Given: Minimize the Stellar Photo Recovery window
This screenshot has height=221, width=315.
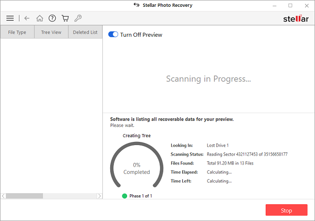Looking at the screenshot, I should pyautogui.click(x=275, y=6).
